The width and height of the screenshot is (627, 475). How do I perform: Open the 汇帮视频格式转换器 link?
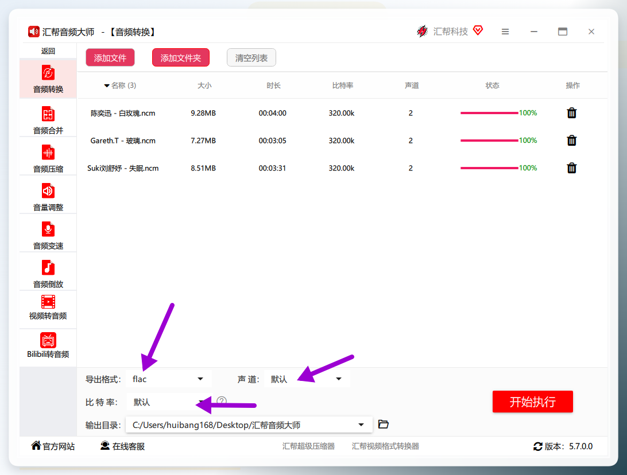(x=385, y=446)
